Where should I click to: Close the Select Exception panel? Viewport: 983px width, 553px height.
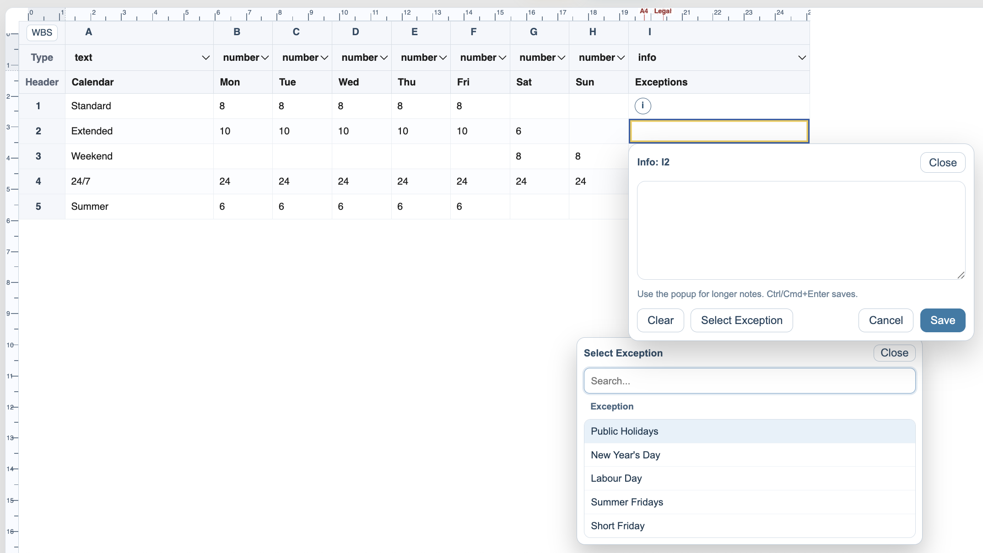[894, 353]
